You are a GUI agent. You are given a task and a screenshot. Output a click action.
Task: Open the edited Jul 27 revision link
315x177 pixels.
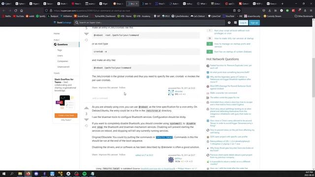coord(144,155)
